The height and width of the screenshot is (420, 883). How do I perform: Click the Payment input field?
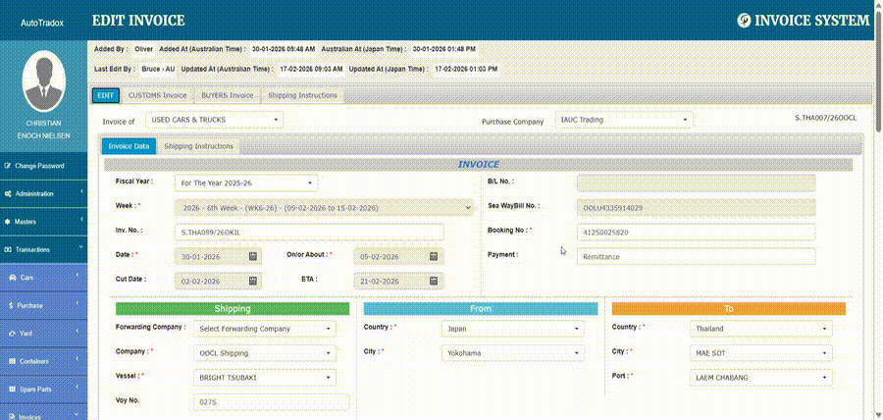[x=696, y=256]
